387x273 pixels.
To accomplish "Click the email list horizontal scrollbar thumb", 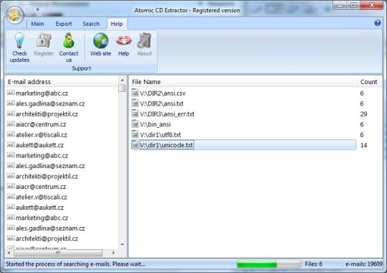I will click(58, 253).
